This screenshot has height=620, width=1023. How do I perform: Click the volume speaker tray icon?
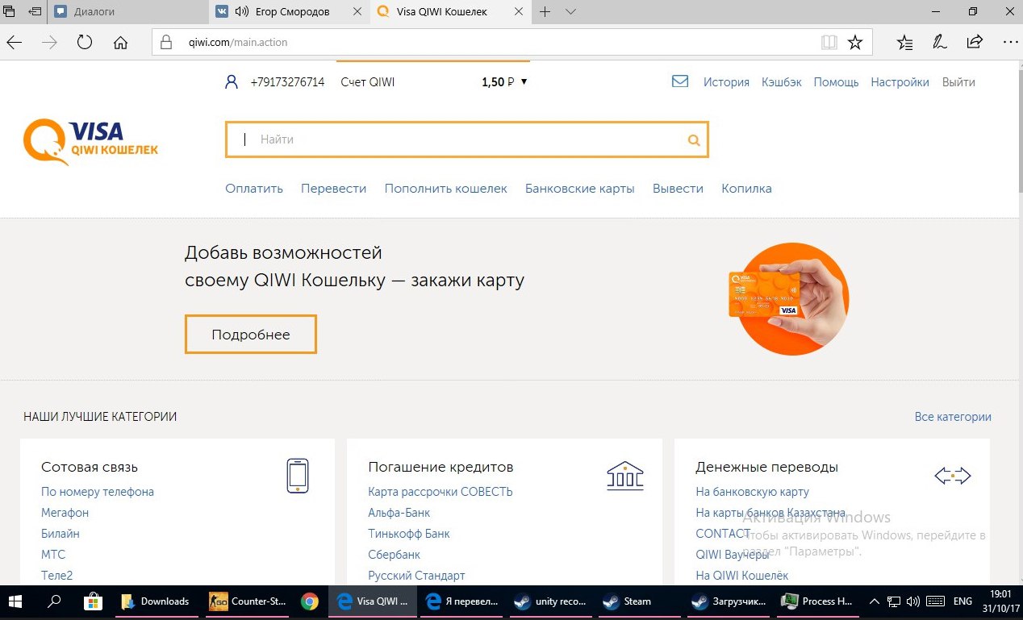click(x=913, y=601)
